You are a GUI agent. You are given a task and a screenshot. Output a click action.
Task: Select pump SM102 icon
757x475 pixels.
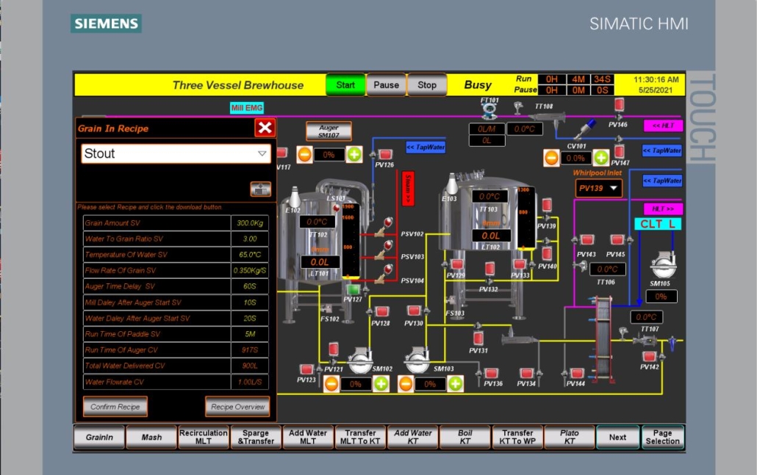(x=360, y=360)
